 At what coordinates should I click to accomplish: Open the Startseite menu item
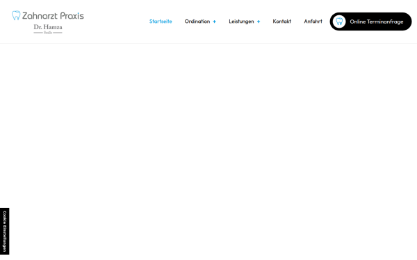coord(161,21)
